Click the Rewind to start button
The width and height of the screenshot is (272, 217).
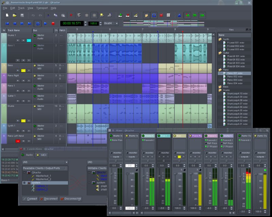[6, 23]
